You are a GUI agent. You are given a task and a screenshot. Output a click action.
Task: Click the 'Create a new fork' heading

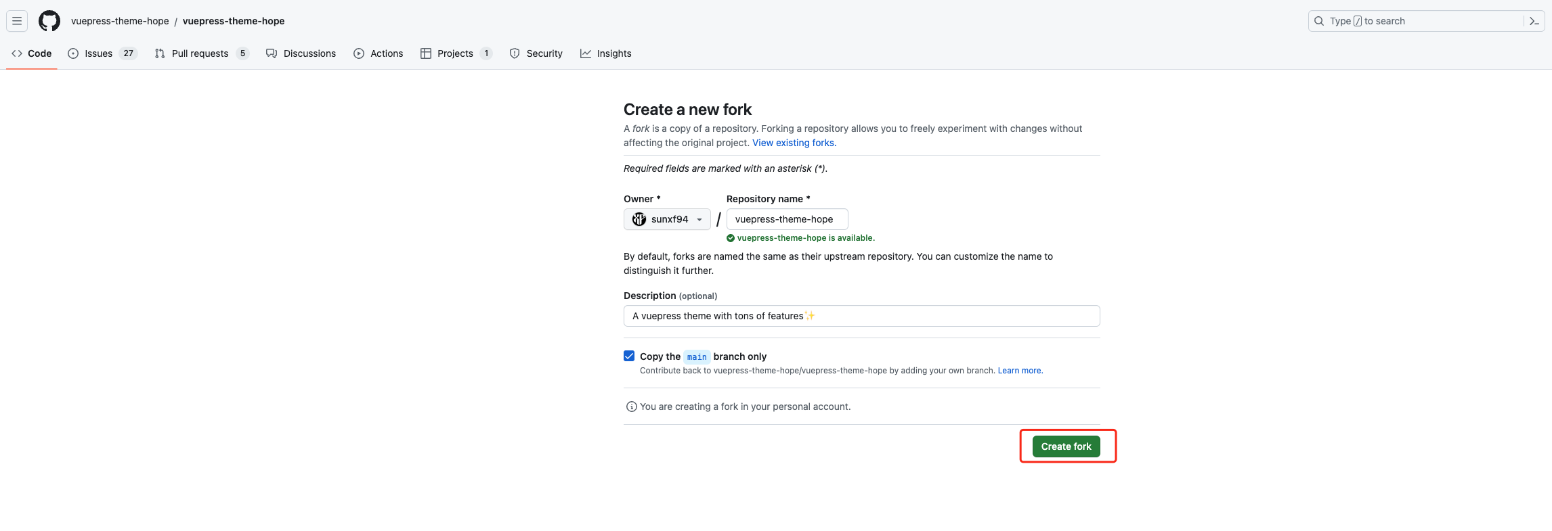[687, 110]
